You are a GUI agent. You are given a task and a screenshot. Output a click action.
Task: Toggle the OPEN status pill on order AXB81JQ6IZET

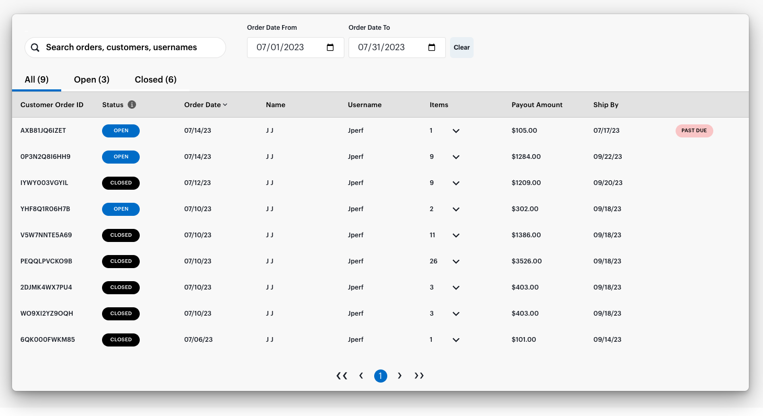121,131
